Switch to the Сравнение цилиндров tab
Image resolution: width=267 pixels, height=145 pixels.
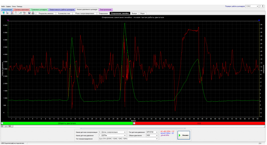click(x=39, y=10)
